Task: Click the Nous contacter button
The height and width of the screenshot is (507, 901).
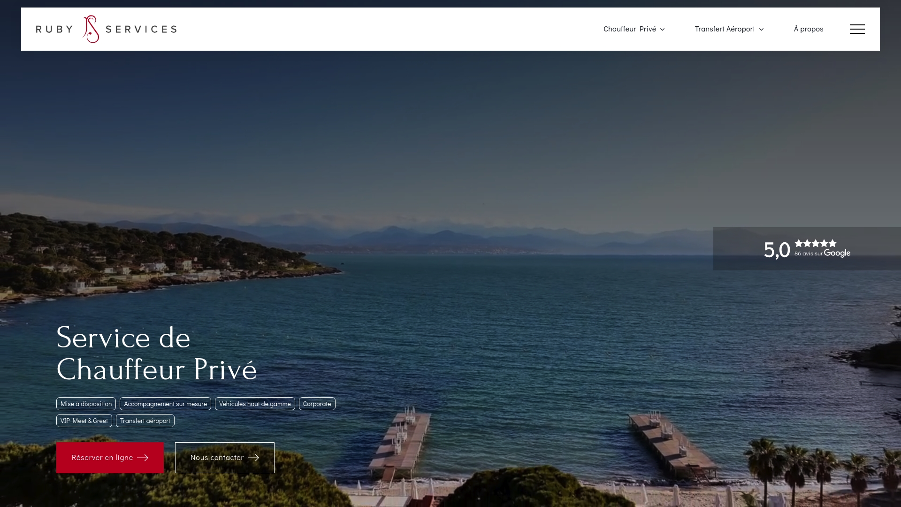Action: point(225,458)
